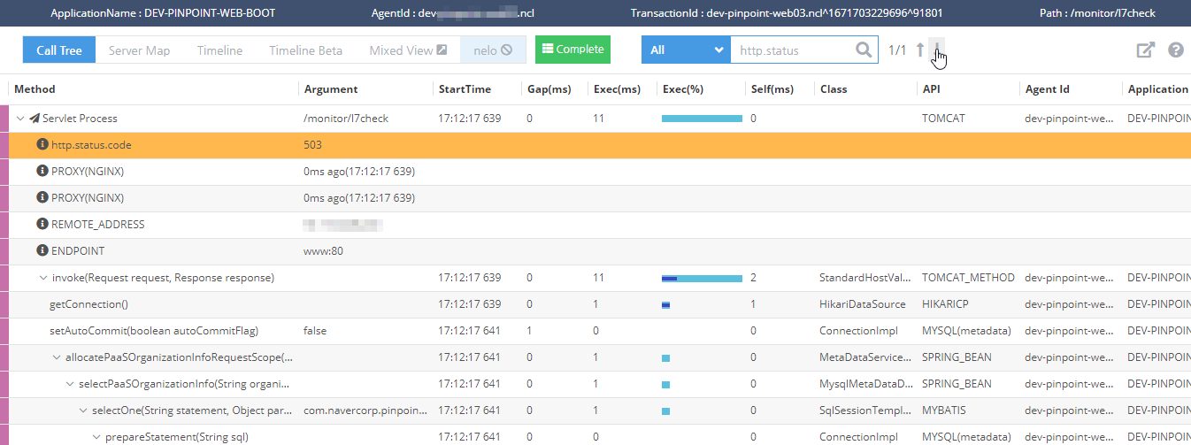This screenshot has height=445, width=1191.
Task: Go to previous search result arrow
Action: click(x=920, y=50)
